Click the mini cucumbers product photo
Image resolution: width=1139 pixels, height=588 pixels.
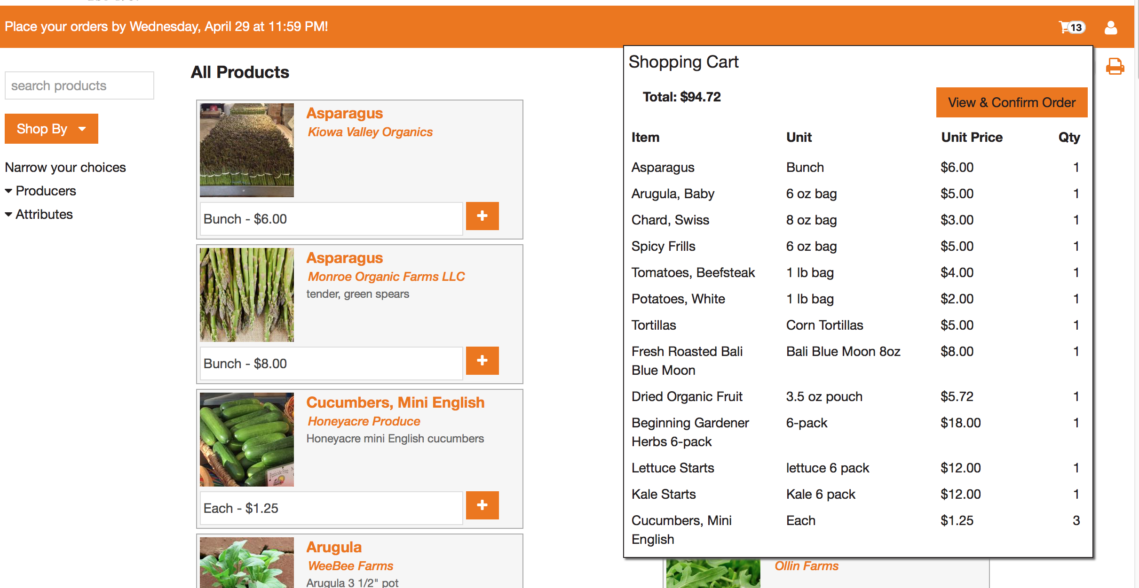point(247,439)
